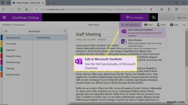Search the notebook with the magnifier icon
Screen dimensions: 188x105
point(64,31)
